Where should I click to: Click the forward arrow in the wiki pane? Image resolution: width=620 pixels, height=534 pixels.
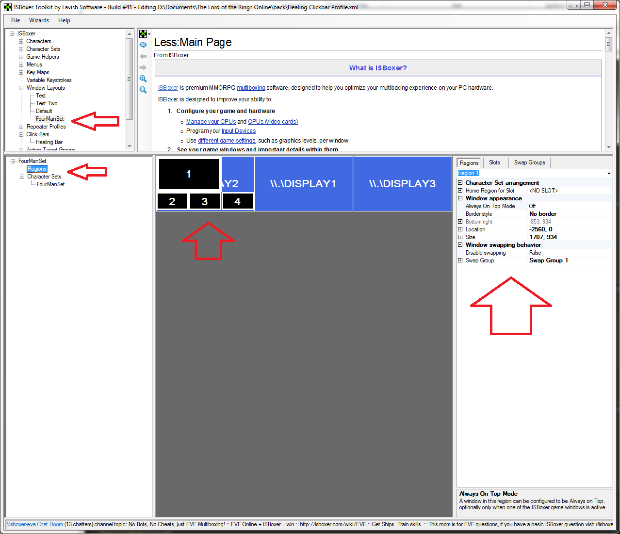tap(143, 67)
